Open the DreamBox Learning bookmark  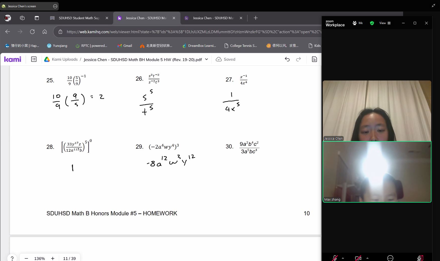pos(199,46)
